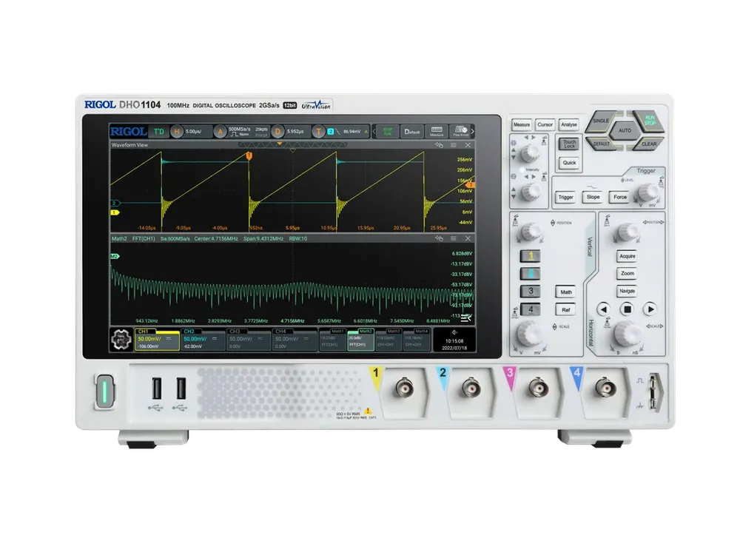Push the Slope key
Viewport: 740px width, 555px height.
[593, 198]
